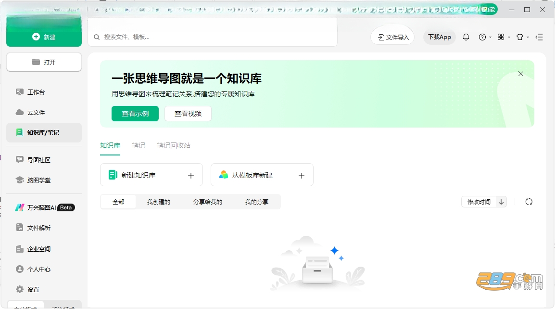Select the 分享给我的 filter
The width and height of the screenshot is (555, 309).
coord(207,202)
